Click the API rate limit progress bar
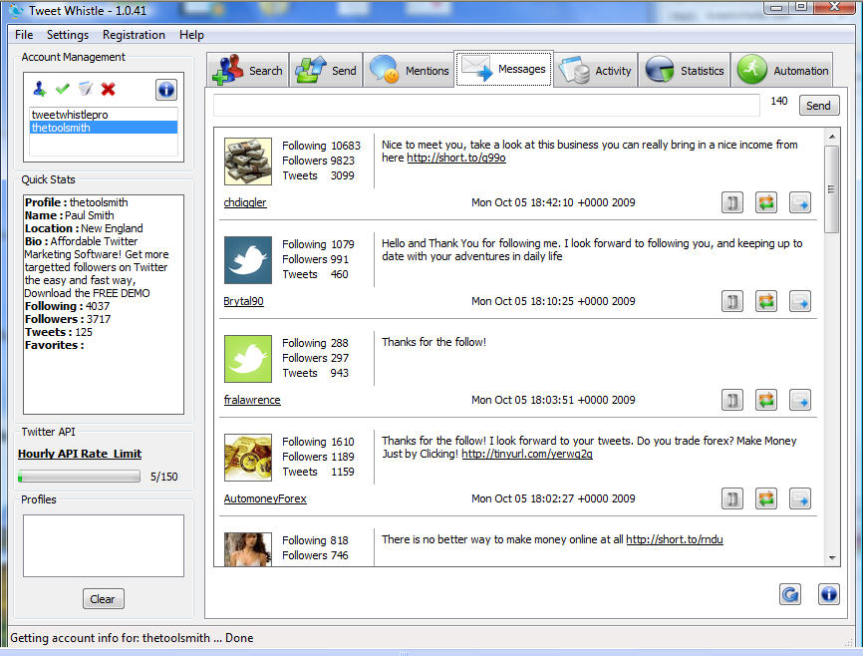863x656 pixels. click(x=80, y=477)
